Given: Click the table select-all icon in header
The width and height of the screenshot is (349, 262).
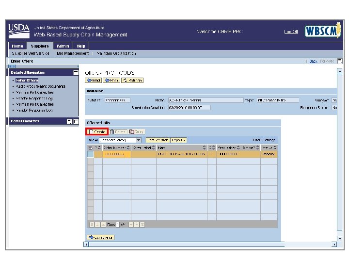Looking at the screenshot, I should 90,147.
